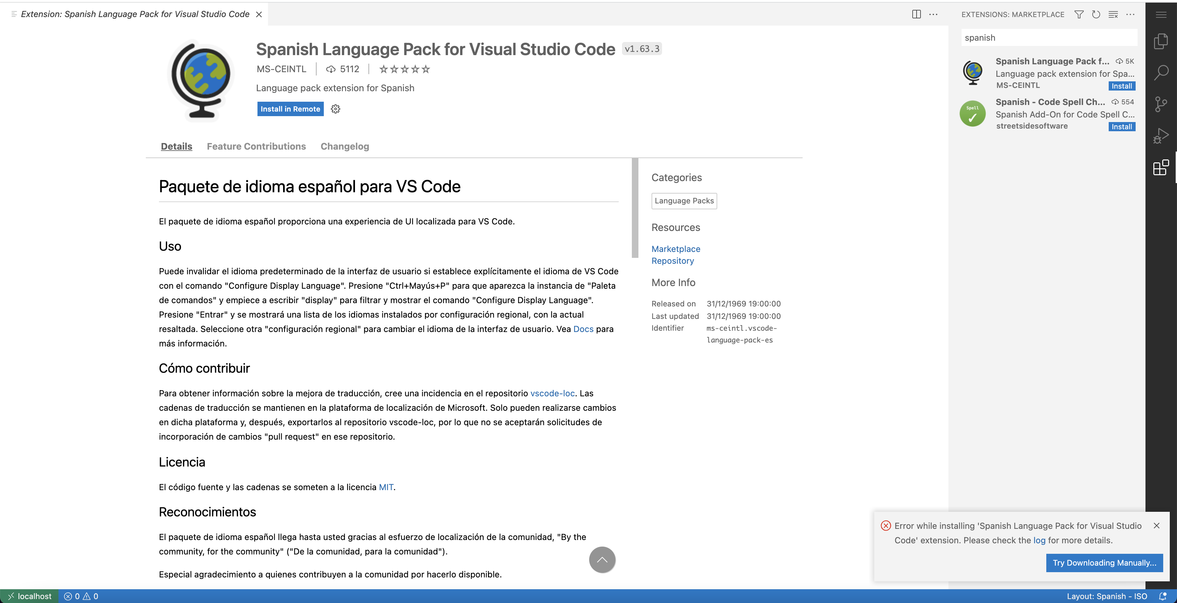Click the extensions search field containing spanish

pyautogui.click(x=1049, y=38)
